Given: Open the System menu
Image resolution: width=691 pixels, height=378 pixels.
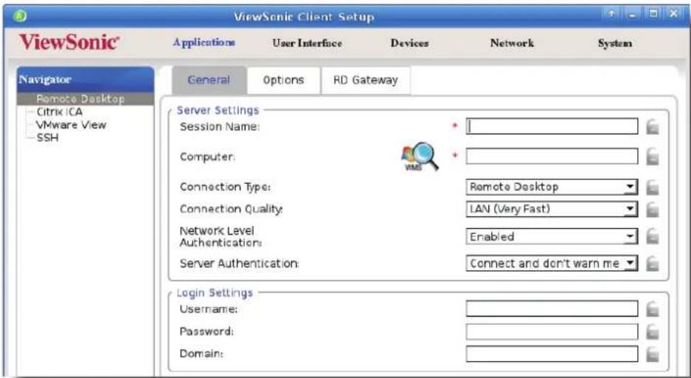Looking at the screenshot, I should point(615,43).
